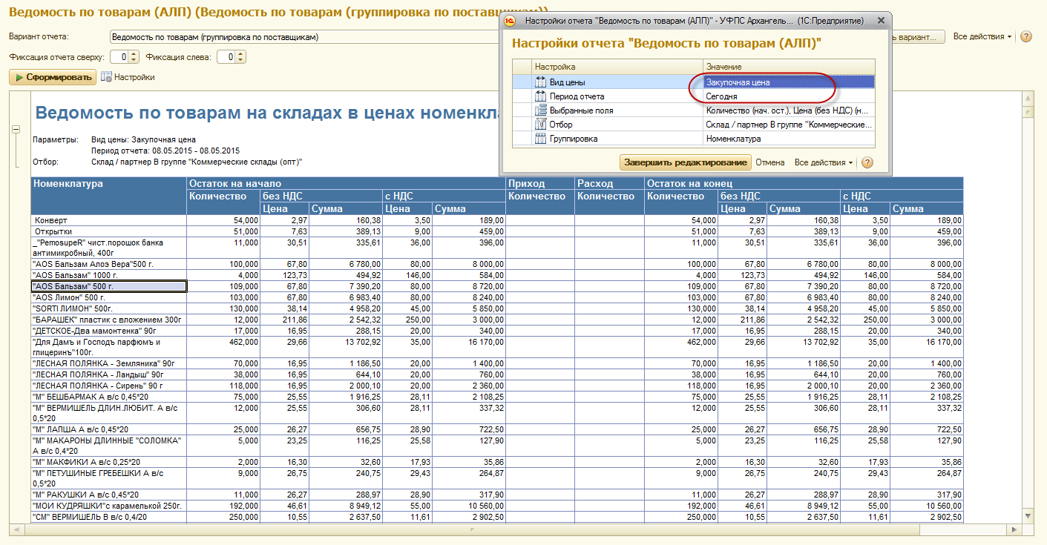Click the Остаток на начало header cell
1047x545 pixels.
tap(346, 184)
